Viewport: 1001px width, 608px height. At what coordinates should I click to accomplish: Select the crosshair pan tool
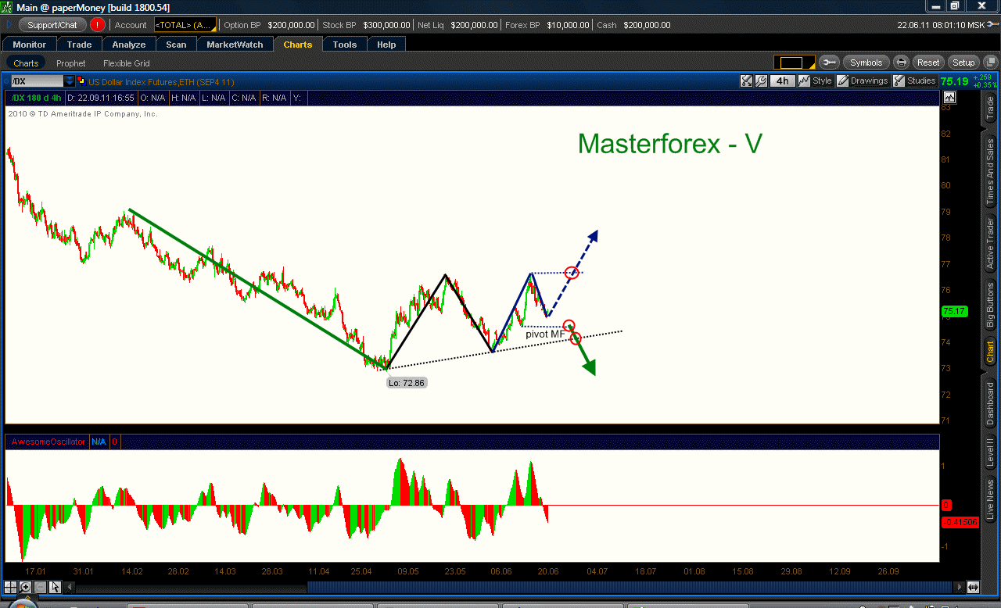click(x=10, y=587)
